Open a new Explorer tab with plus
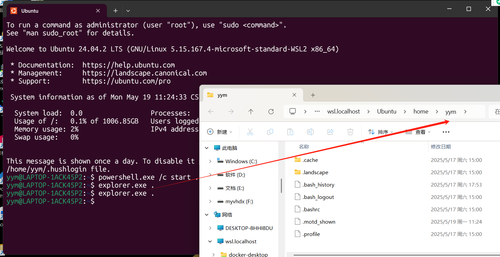The image size is (500, 257). tap(313, 95)
